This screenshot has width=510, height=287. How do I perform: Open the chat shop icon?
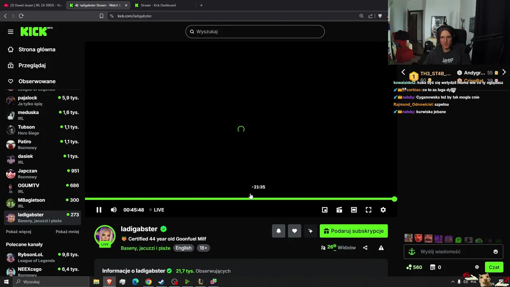click(x=433, y=267)
